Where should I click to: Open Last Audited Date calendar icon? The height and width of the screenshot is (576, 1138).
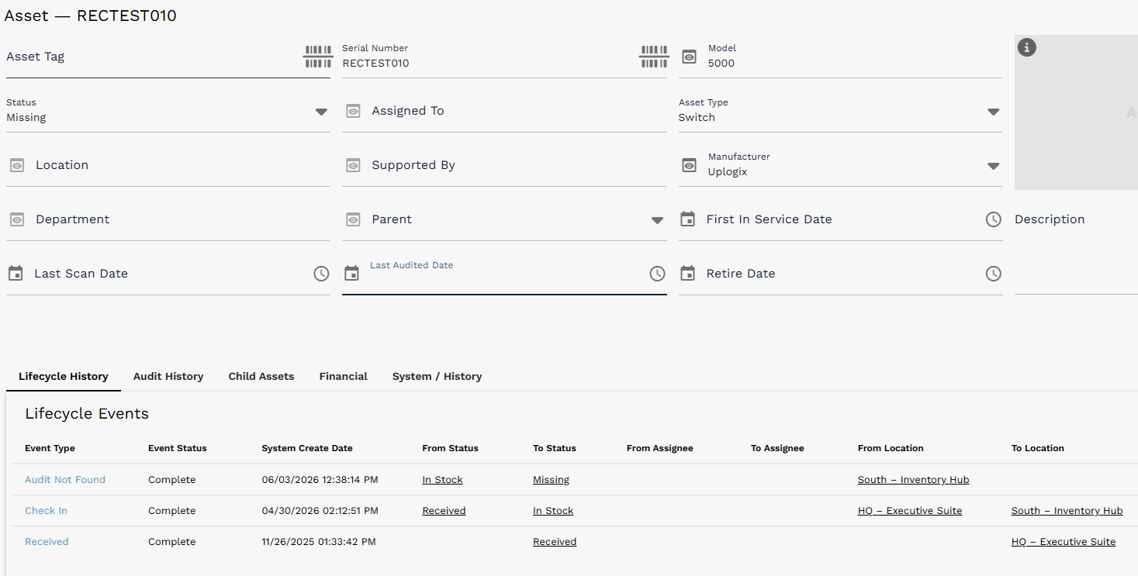pyautogui.click(x=351, y=274)
